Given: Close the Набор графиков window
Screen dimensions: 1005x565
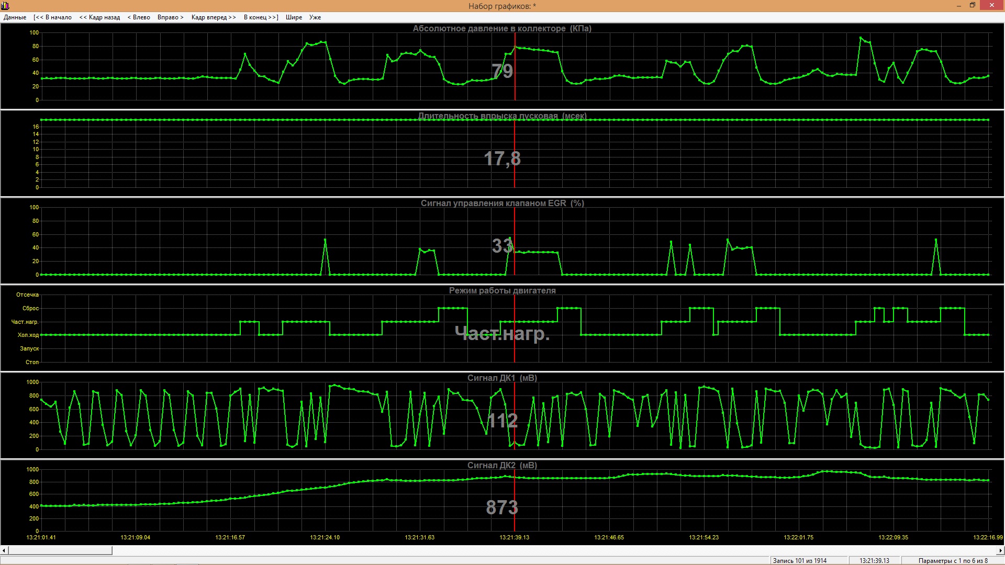Looking at the screenshot, I should tap(991, 6).
